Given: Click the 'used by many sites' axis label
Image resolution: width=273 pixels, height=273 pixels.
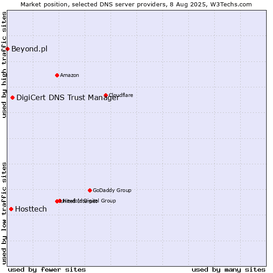Looking at the screenshot, I should 228,270.
